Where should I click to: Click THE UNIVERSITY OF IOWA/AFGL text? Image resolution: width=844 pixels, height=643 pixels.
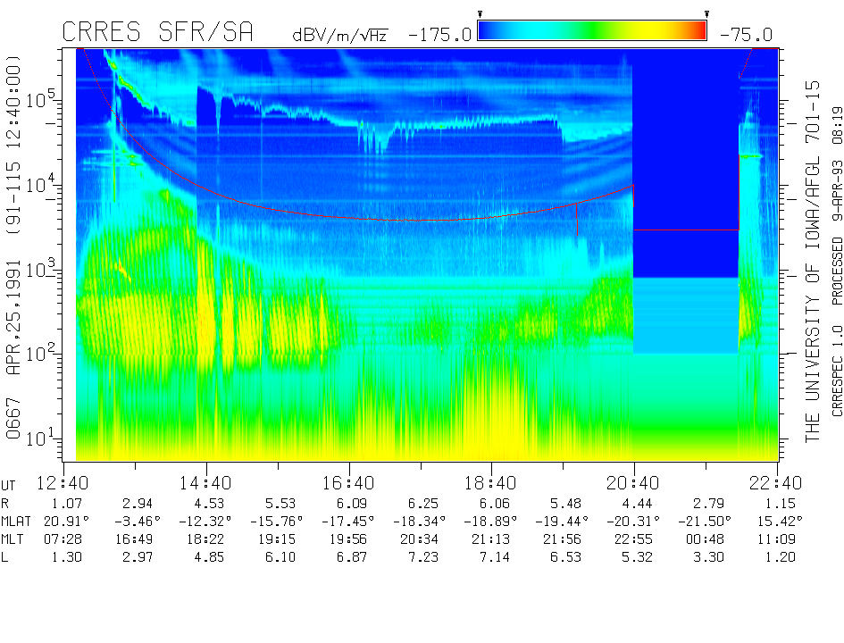812,295
